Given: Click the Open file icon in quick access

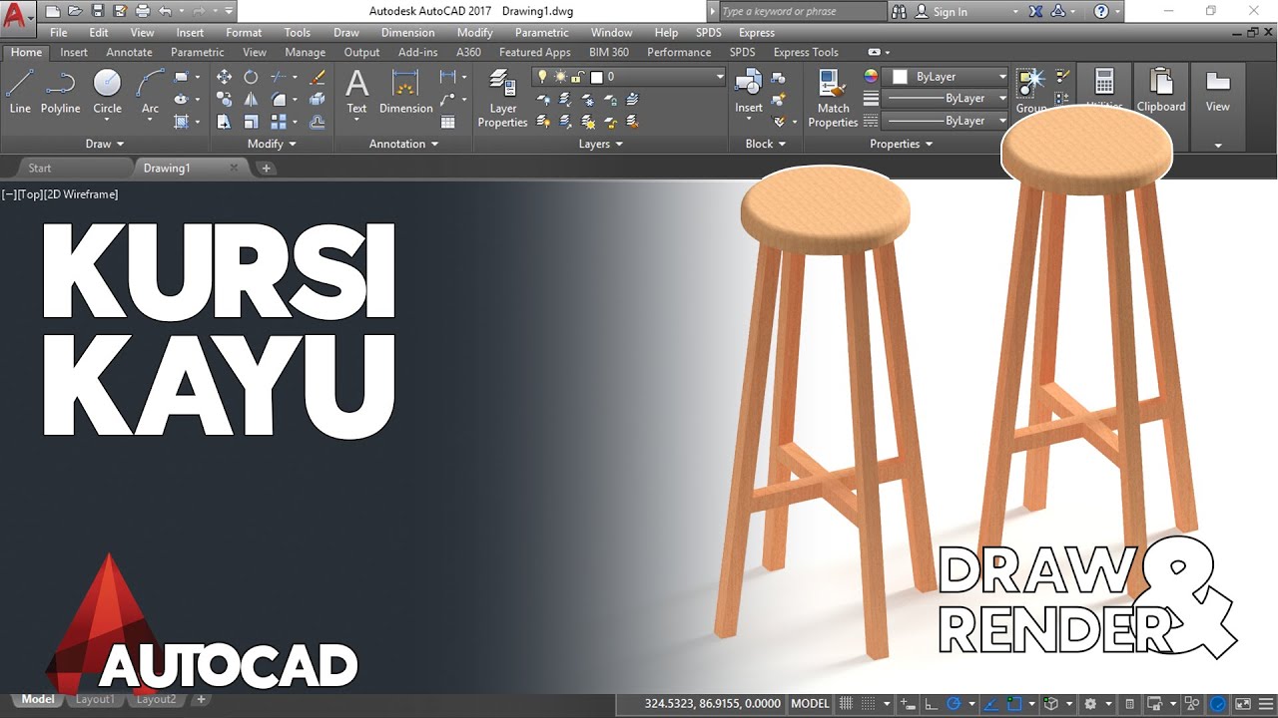Looking at the screenshot, I should coord(75,11).
